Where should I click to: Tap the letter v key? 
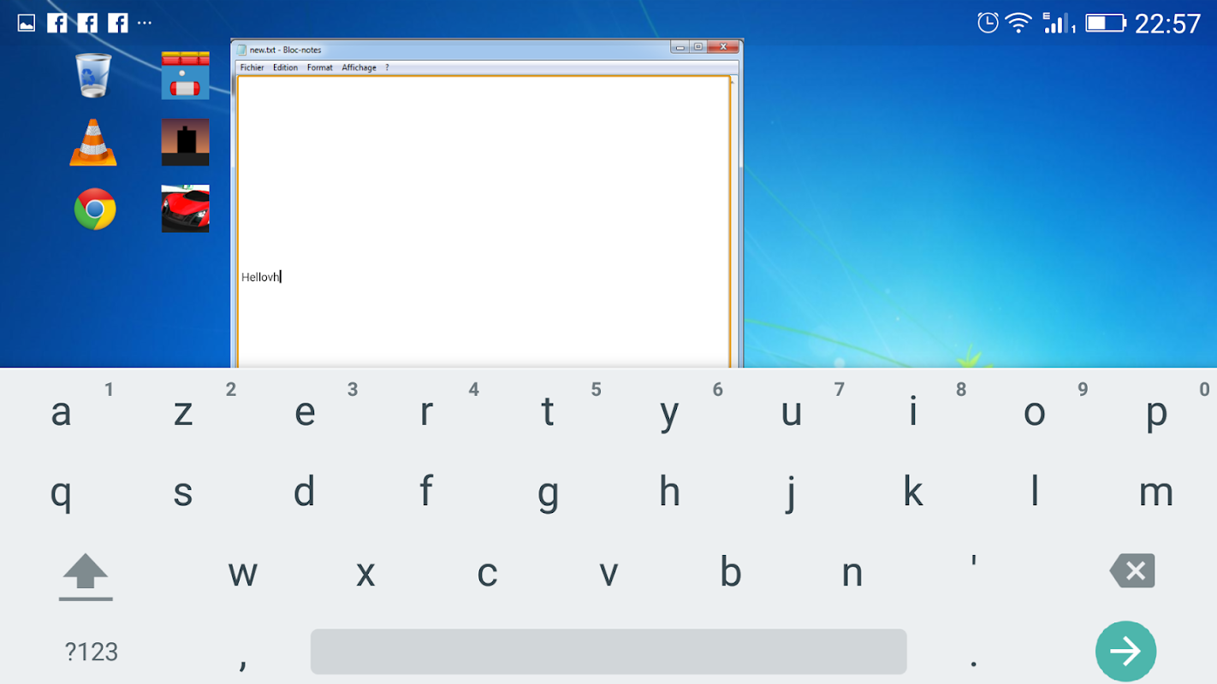(608, 573)
